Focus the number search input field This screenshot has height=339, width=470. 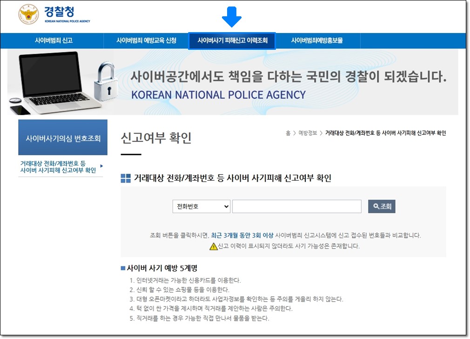[296, 206]
